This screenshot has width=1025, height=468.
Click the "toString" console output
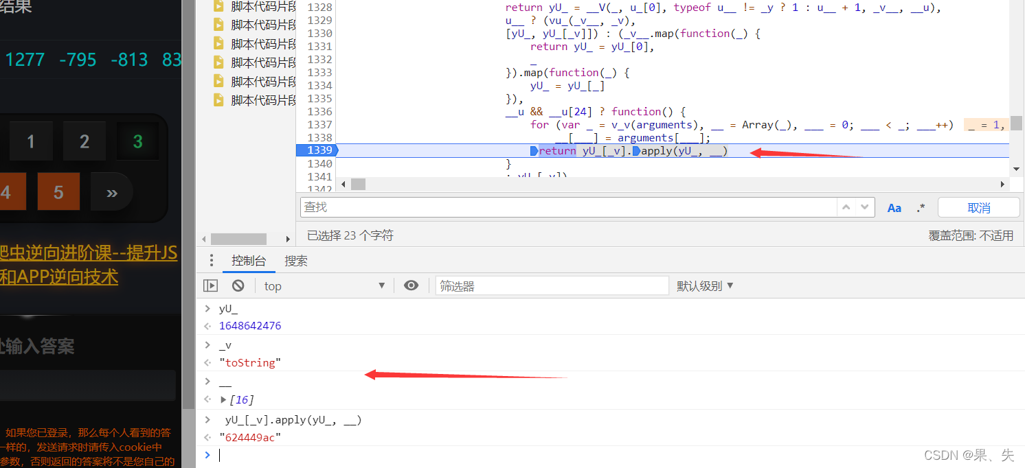(x=251, y=363)
